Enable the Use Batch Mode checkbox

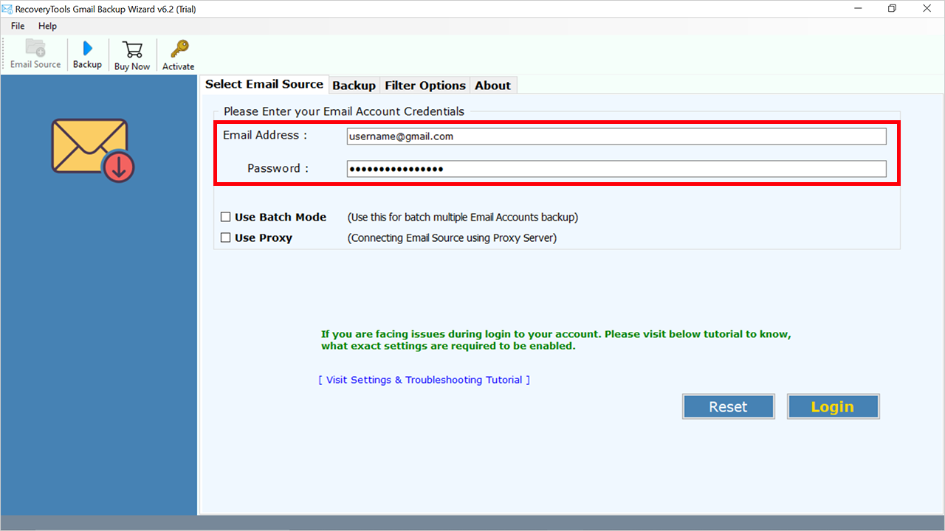click(x=226, y=217)
